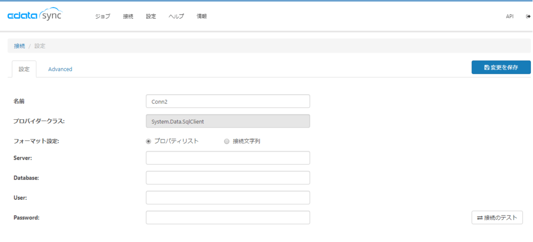Select the 設定 tab
Viewport: 533px width, 242px height.
coord(24,69)
